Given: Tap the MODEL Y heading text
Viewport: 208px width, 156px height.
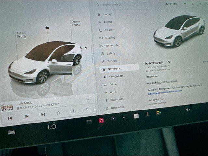Looking at the screenshot, I should (158, 63).
